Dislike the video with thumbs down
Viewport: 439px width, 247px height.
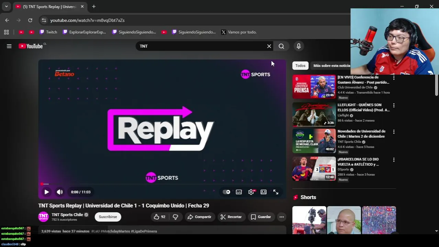pos(175,217)
